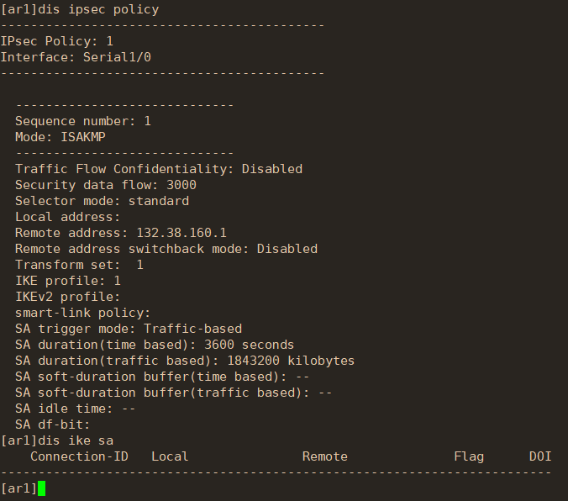Click the remote address 132.38.160.1
The width and height of the screenshot is (568, 501).
click(x=177, y=233)
